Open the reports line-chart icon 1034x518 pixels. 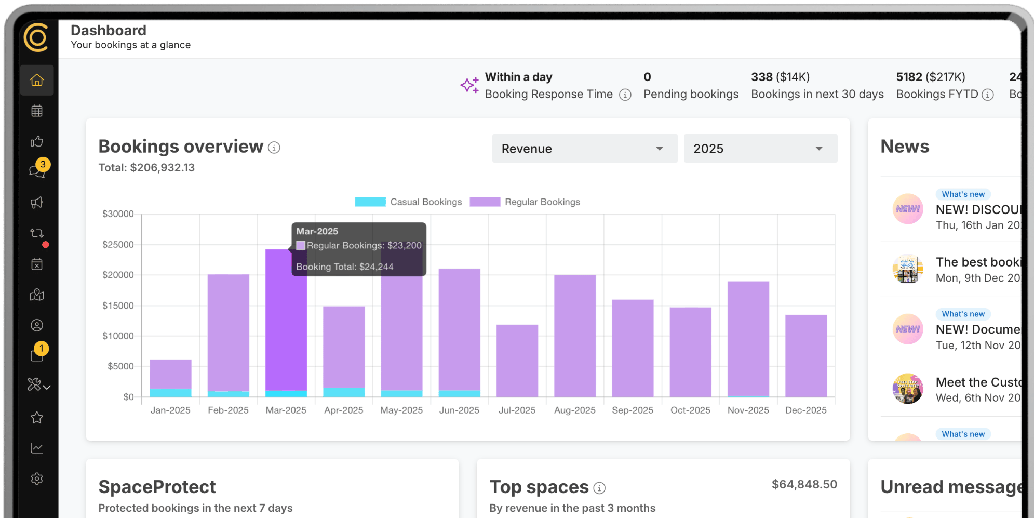click(36, 447)
